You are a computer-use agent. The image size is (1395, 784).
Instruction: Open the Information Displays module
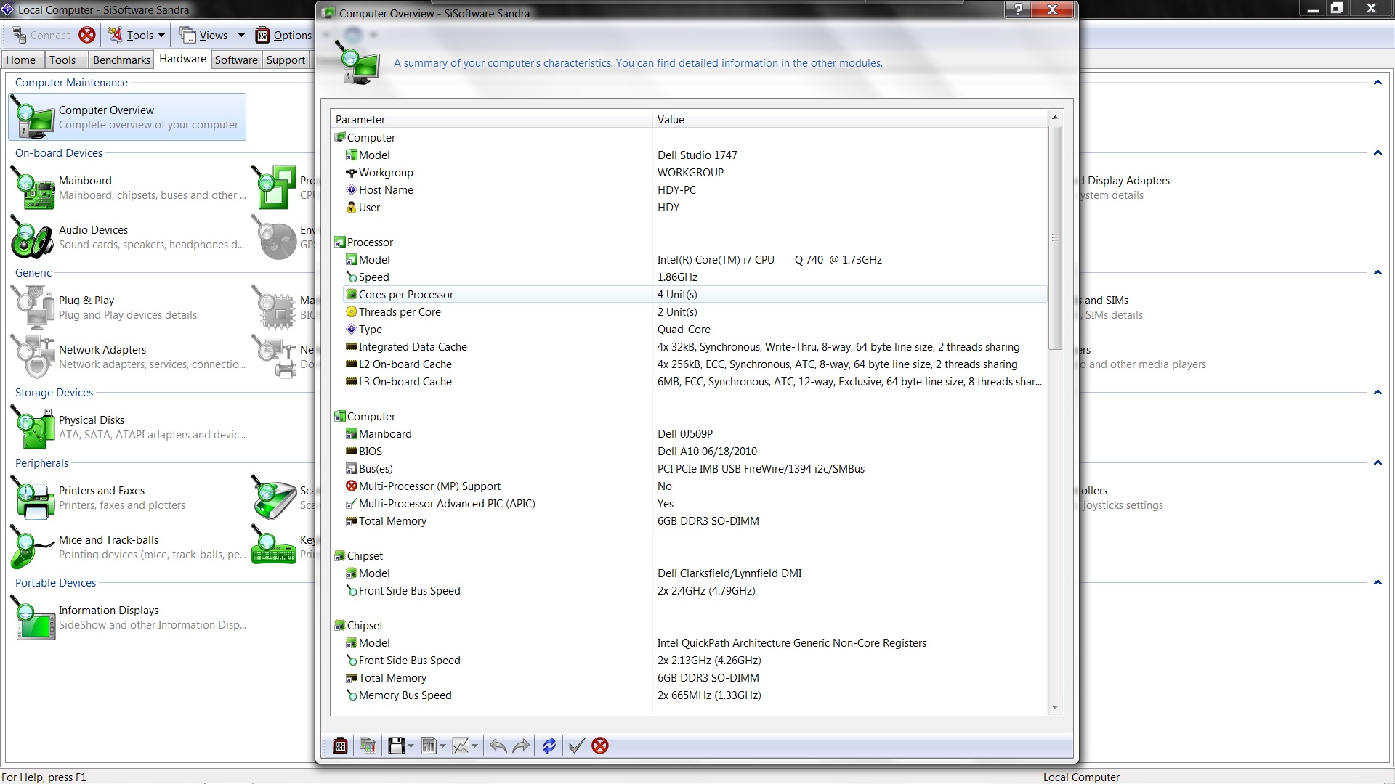pos(127,617)
